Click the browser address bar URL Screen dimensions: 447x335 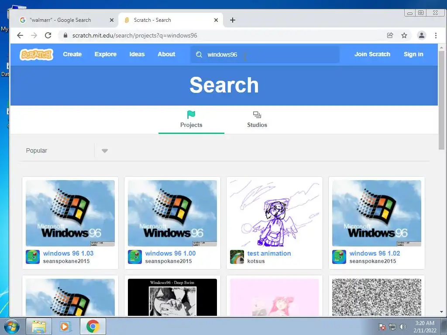pos(134,35)
